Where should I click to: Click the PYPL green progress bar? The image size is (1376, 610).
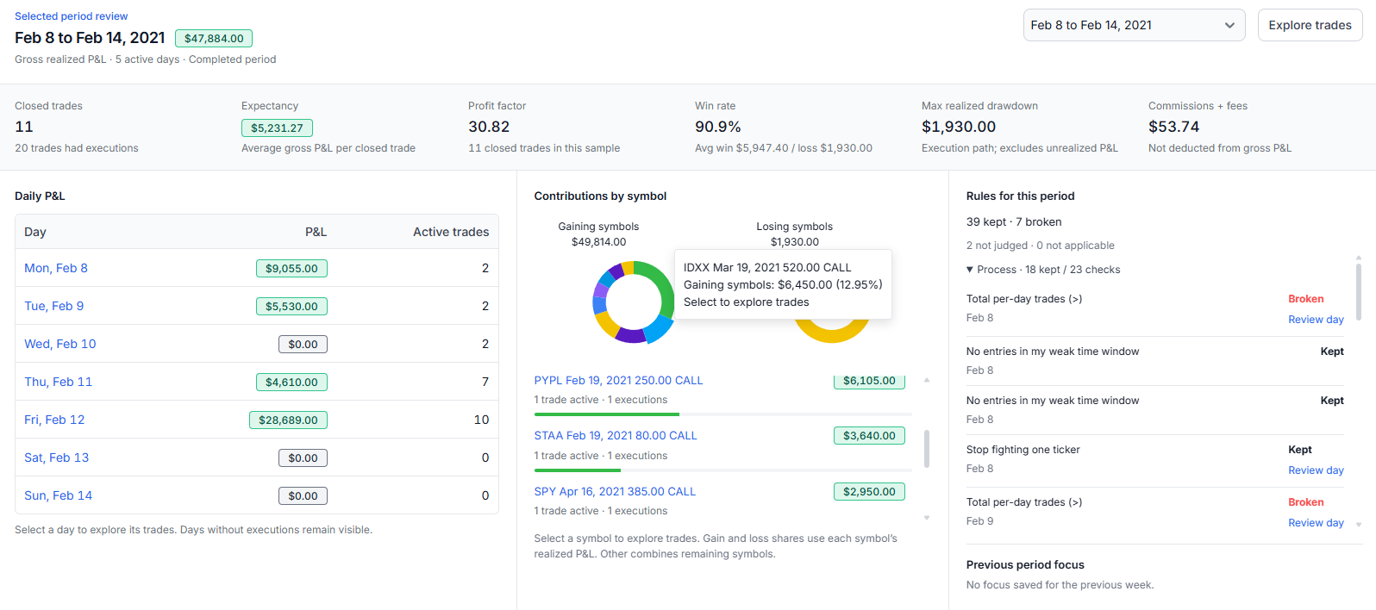[x=607, y=414]
